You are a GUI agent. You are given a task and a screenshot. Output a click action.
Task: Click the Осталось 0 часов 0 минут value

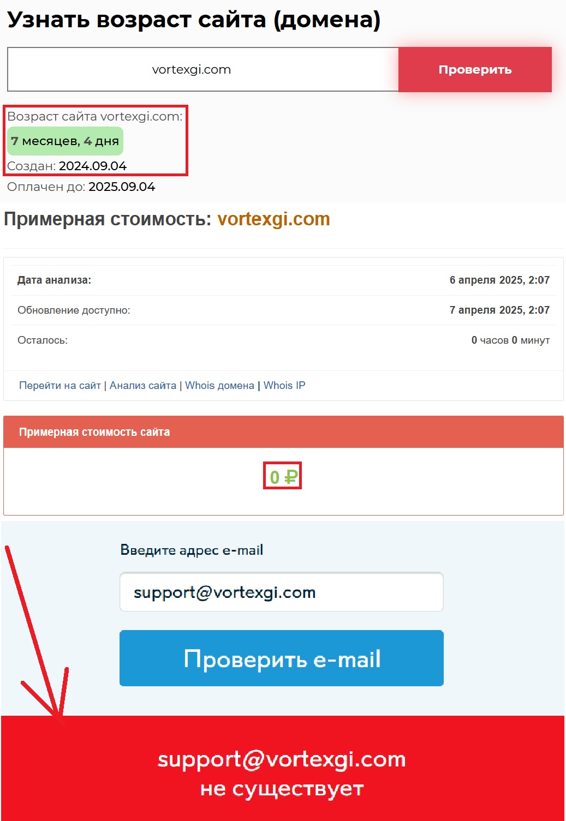pos(510,340)
